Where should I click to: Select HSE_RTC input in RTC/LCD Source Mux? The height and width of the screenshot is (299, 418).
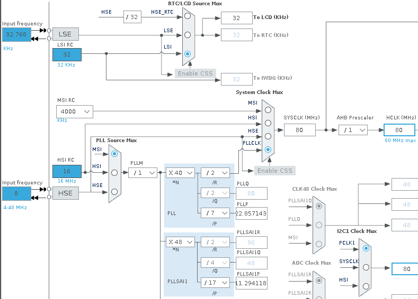[x=187, y=16]
